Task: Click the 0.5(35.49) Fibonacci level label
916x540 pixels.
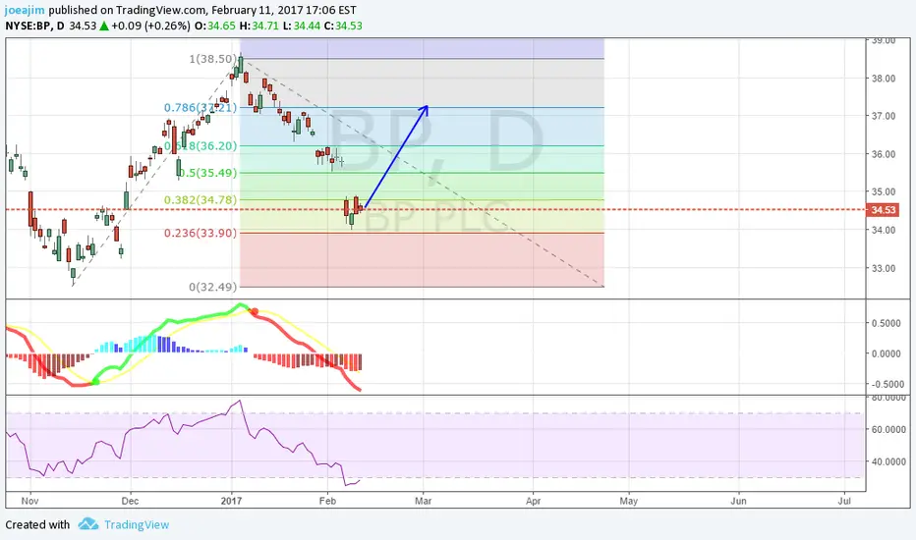Action: (207, 172)
